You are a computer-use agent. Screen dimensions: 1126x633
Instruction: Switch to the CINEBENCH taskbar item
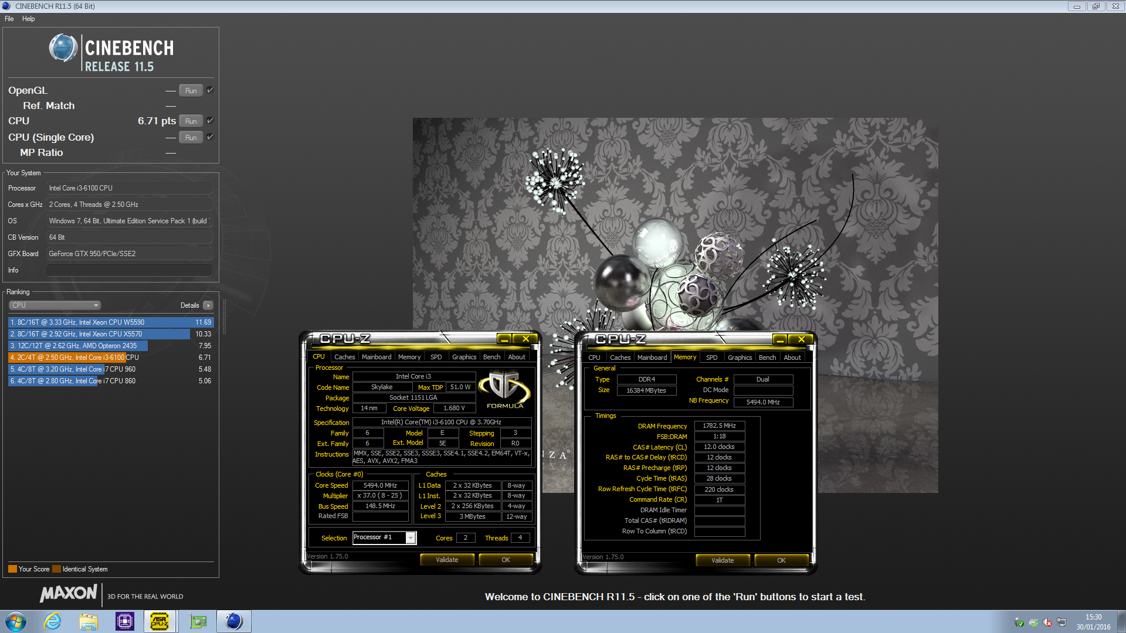pos(234,621)
